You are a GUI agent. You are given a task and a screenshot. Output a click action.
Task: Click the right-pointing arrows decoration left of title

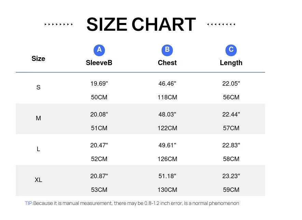coord(59,24)
